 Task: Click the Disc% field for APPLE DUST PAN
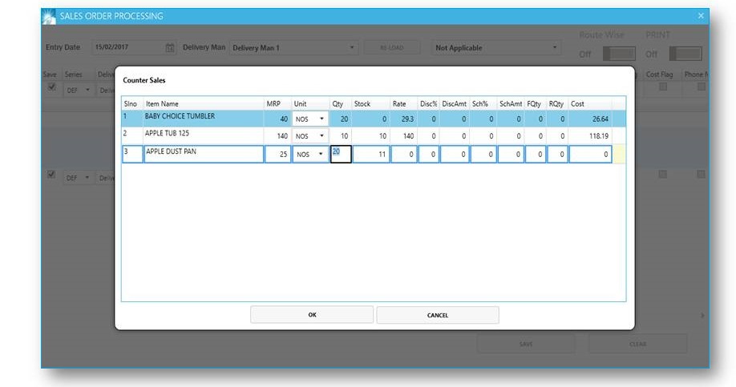[428, 155]
